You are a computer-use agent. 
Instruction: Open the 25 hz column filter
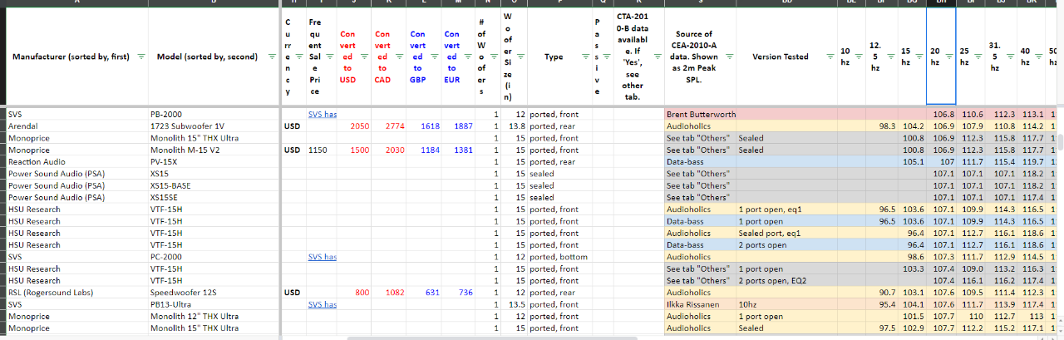979,57
